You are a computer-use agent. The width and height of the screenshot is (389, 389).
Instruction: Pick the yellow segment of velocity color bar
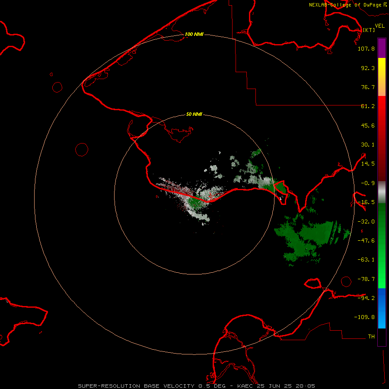382,65
